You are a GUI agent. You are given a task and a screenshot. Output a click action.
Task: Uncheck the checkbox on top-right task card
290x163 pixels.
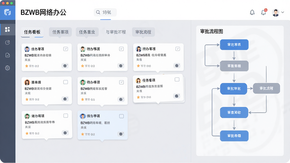click(178, 49)
